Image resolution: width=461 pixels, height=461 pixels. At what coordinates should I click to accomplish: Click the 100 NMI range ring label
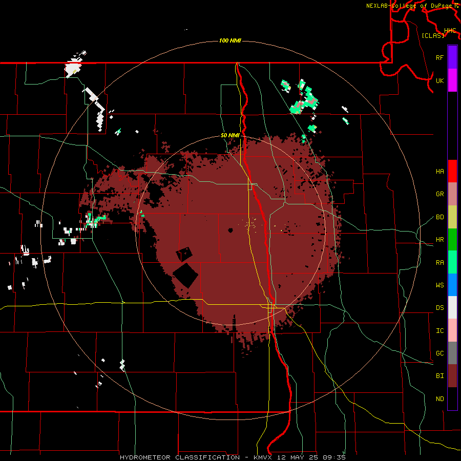(x=230, y=40)
